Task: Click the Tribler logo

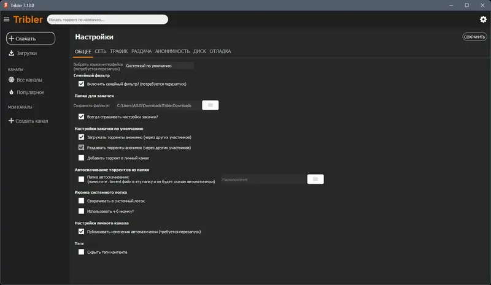Action: (x=28, y=20)
